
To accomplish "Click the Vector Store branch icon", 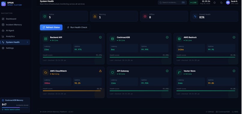I will point(179,72).
